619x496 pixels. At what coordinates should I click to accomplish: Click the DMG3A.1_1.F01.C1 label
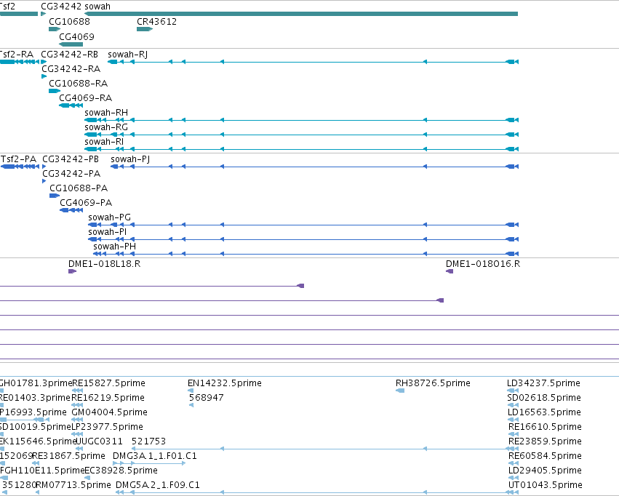155,456
